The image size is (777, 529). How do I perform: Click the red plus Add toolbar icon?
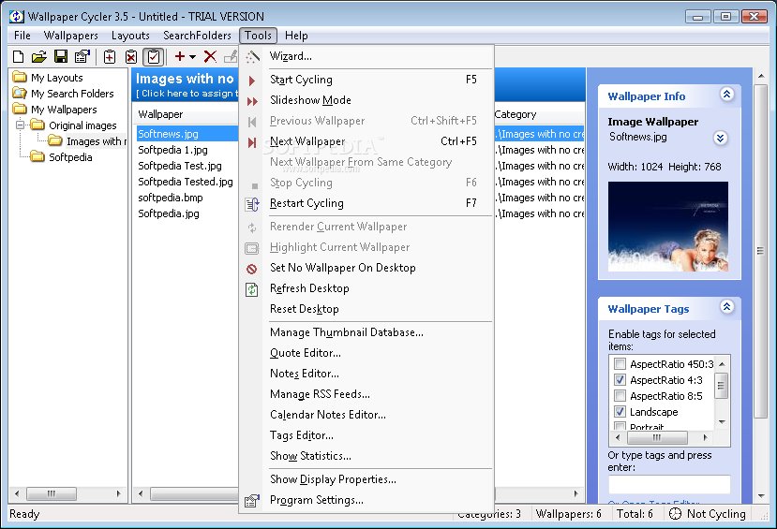click(180, 56)
